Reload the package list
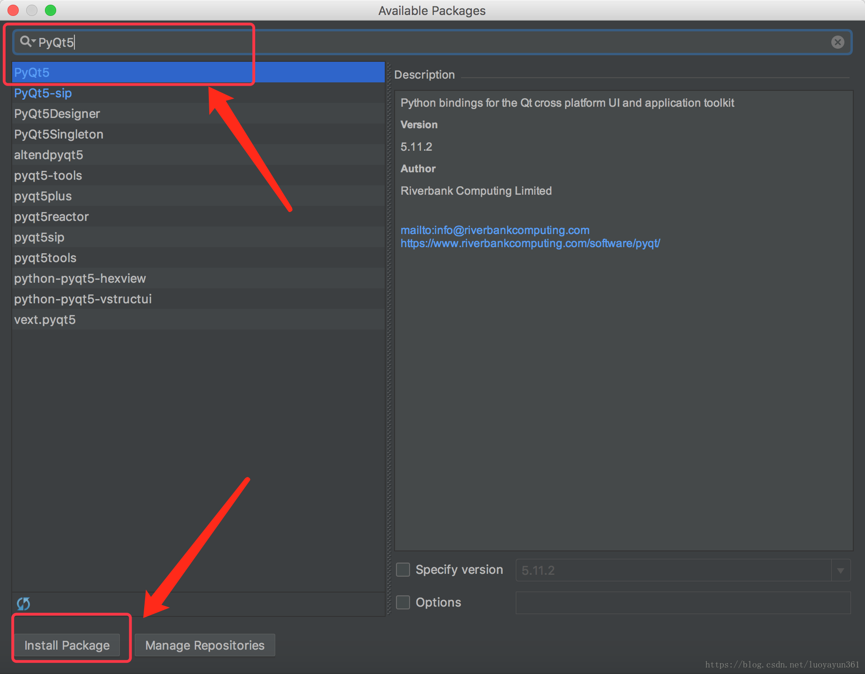 (x=23, y=604)
